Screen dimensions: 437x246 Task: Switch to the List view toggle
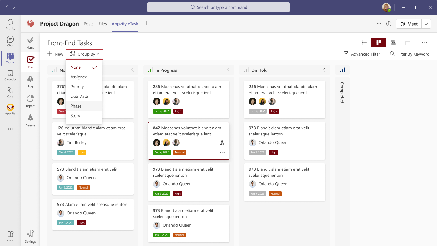pos(364,43)
